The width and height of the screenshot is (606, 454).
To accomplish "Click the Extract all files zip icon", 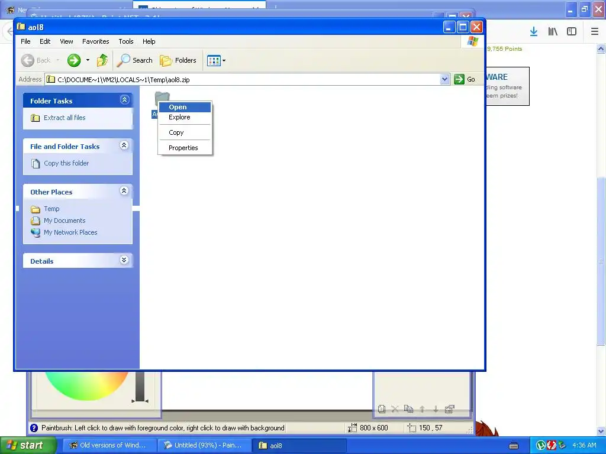I will click(x=35, y=118).
